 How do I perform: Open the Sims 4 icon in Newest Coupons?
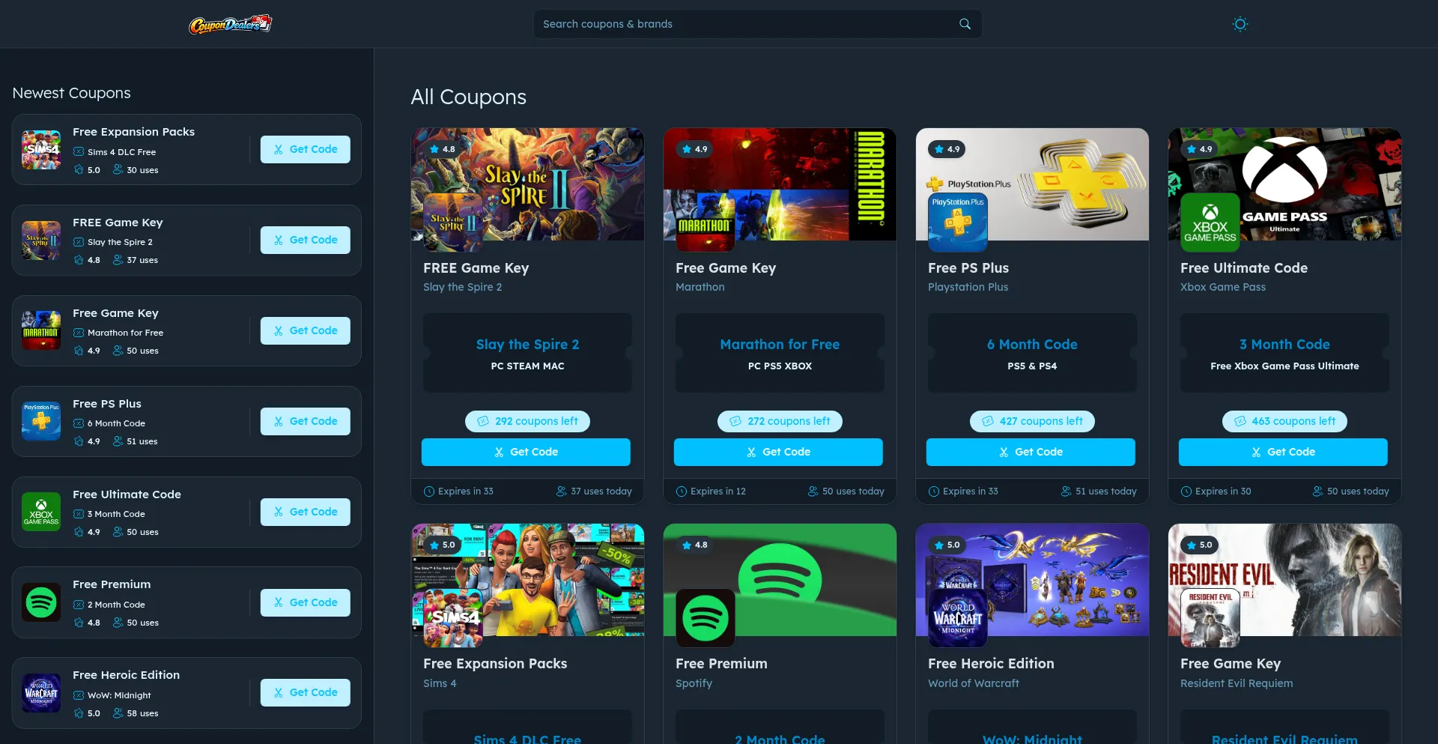41,150
